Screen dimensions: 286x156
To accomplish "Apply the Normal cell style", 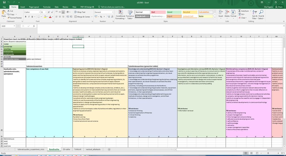I will point(142,12).
